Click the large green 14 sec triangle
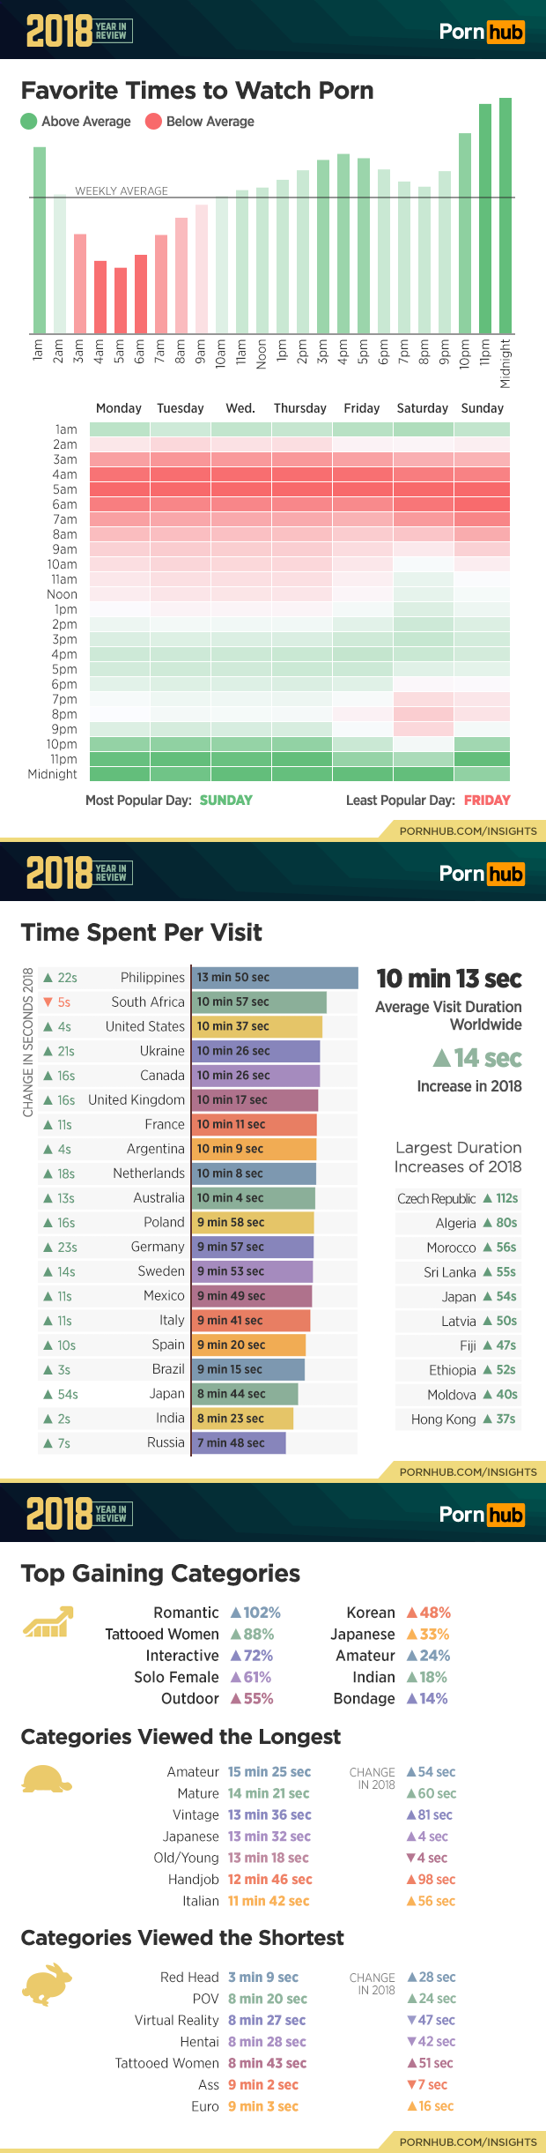Screen dimensions: 546x2153 [x=442, y=1058]
